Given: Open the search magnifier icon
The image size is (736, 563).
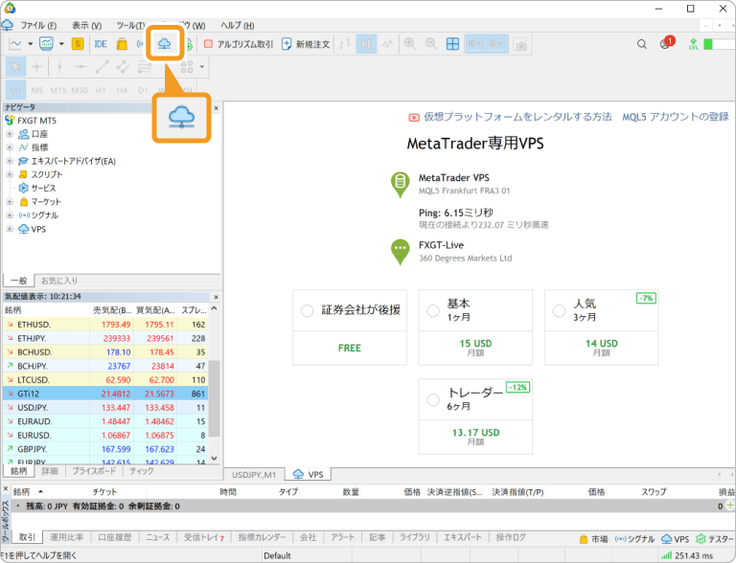Looking at the screenshot, I should click(642, 44).
